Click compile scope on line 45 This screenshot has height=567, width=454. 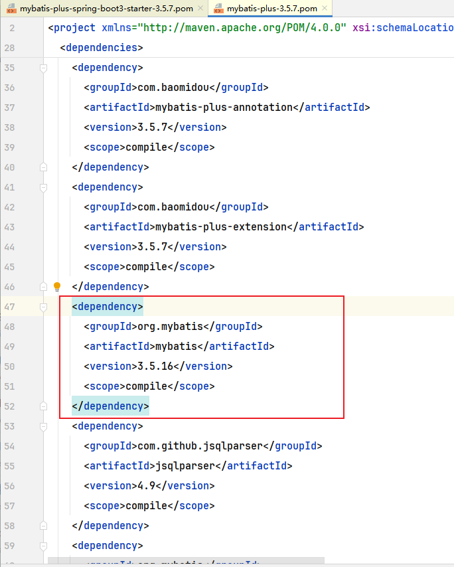147,267
